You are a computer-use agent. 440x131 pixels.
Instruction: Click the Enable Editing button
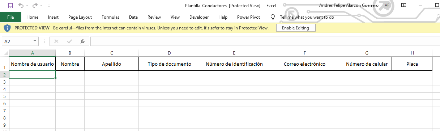click(x=295, y=28)
